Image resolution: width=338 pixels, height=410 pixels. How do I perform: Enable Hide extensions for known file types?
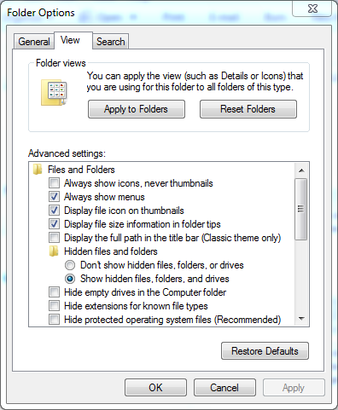pyautogui.click(x=54, y=306)
